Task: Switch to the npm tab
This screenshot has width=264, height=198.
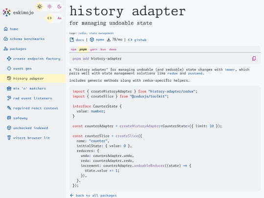Action: tap(73, 49)
